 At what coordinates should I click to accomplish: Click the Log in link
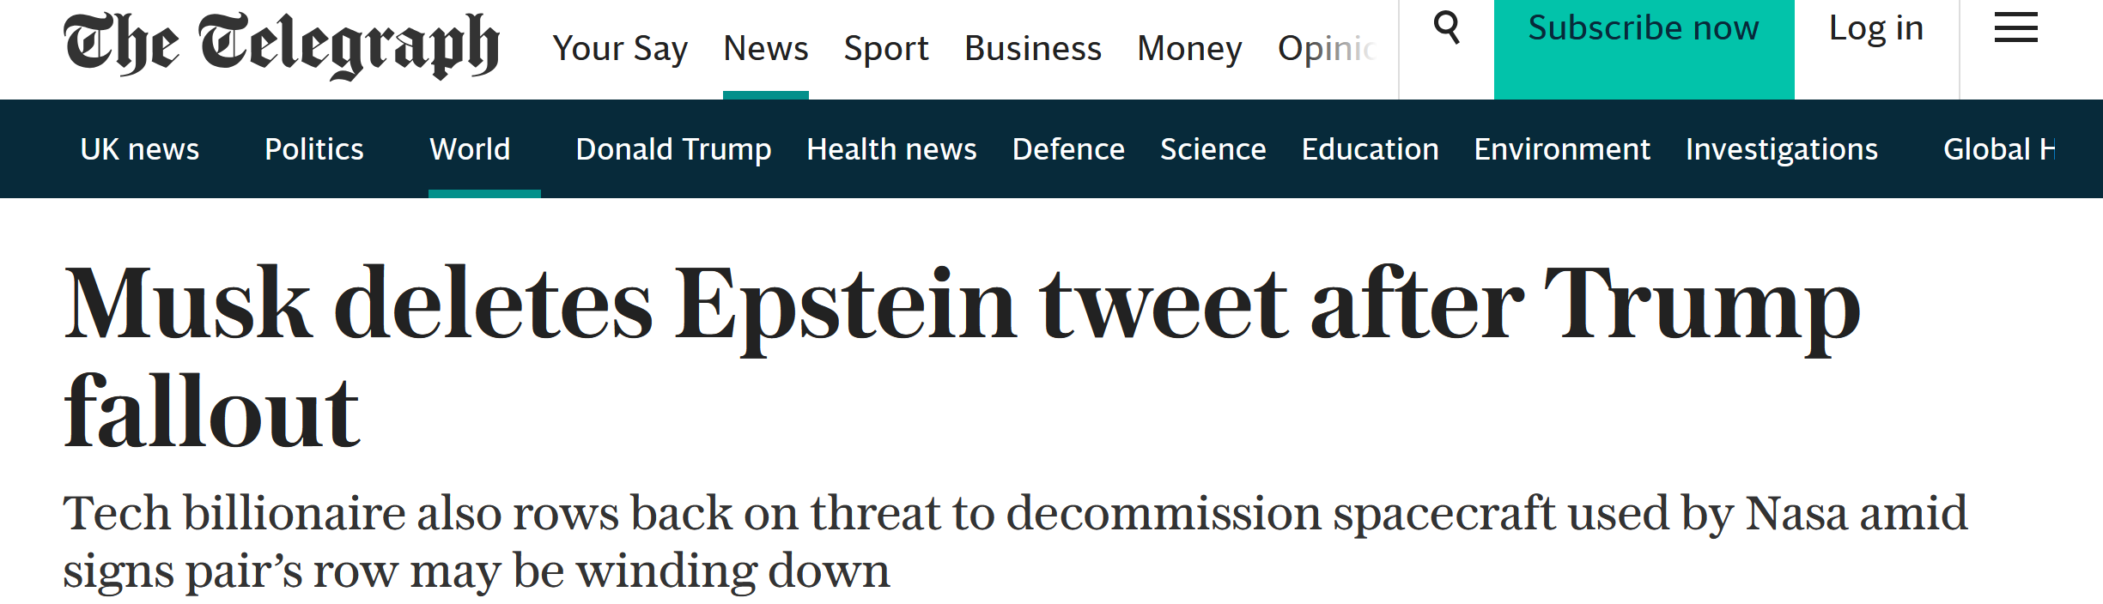(1875, 29)
